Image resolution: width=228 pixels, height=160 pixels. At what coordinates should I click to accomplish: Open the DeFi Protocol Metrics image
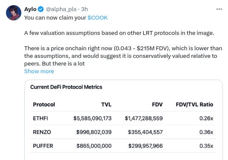pos(124,120)
